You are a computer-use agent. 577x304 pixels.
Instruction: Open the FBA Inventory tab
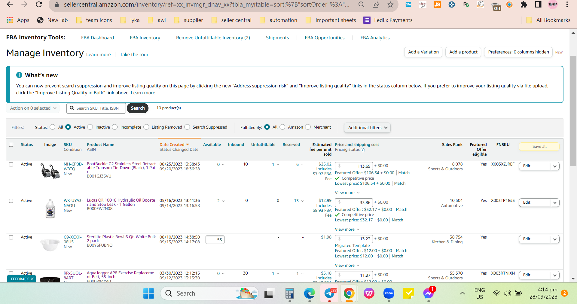click(x=145, y=38)
